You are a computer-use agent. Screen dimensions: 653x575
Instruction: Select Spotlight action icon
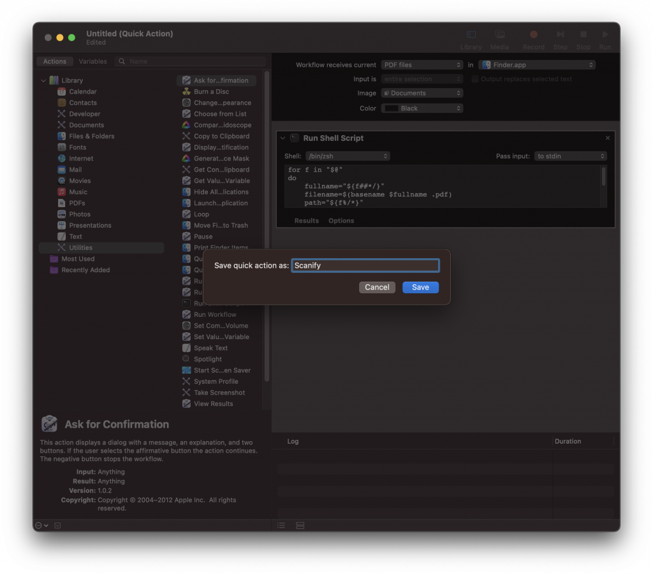(186, 359)
